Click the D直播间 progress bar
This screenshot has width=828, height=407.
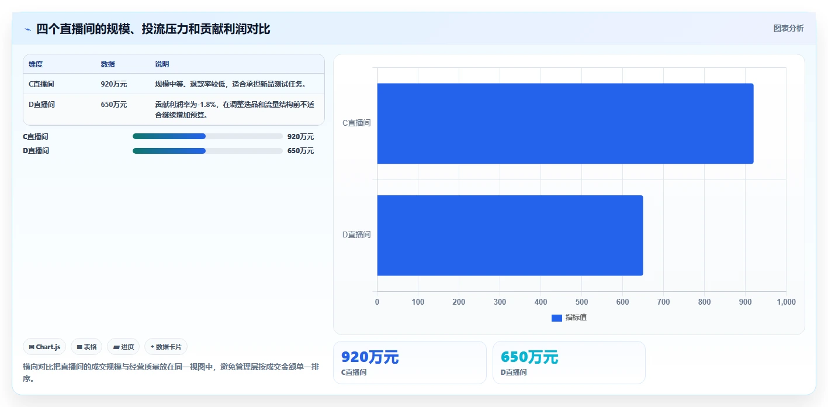pyautogui.click(x=207, y=151)
